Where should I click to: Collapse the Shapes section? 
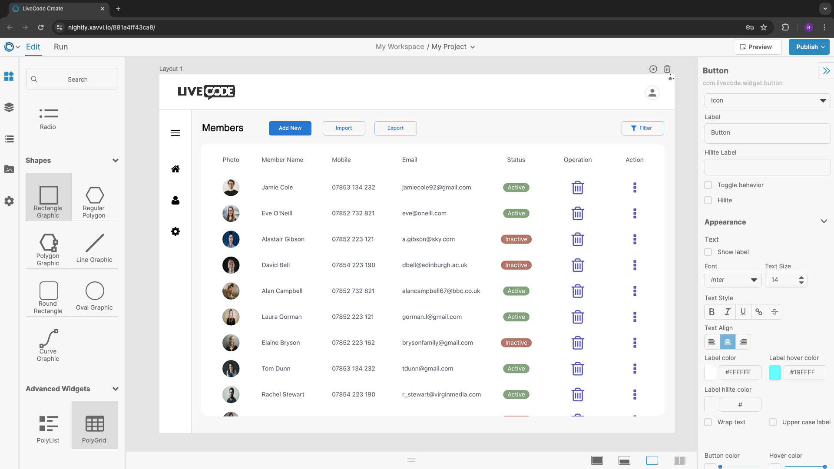(115, 160)
